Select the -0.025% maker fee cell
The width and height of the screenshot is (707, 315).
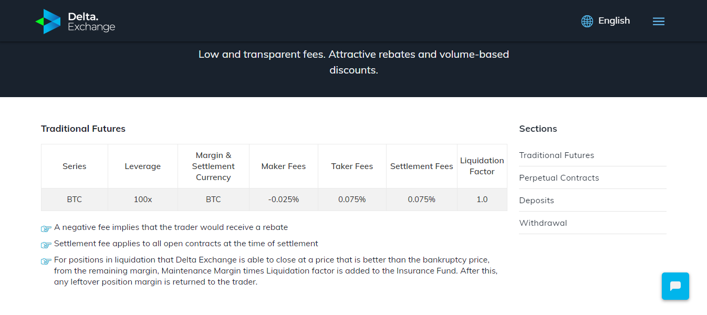pos(284,199)
